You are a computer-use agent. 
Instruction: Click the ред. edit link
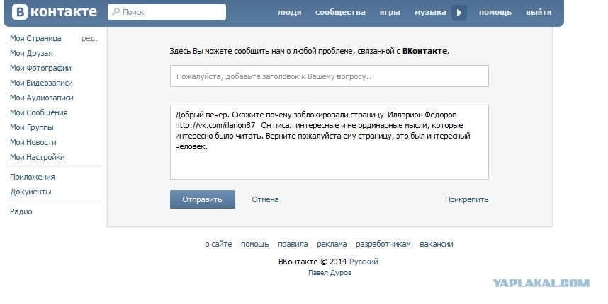(x=89, y=38)
